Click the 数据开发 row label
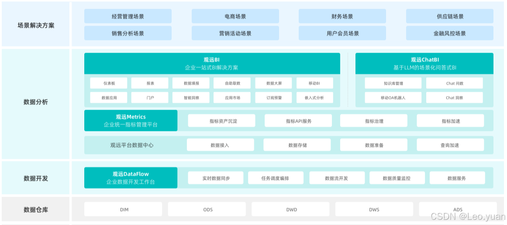 click(36, 178)
